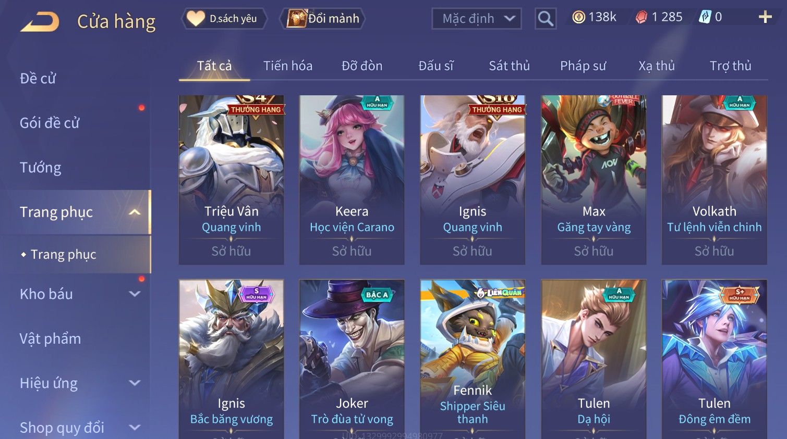This screenshot has width=787, height=439.
Task: Open Keera Học viện Carano skin card
Action: 352,180
